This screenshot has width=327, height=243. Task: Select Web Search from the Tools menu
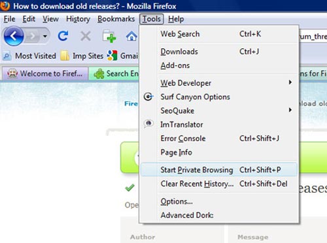[219, 34]
